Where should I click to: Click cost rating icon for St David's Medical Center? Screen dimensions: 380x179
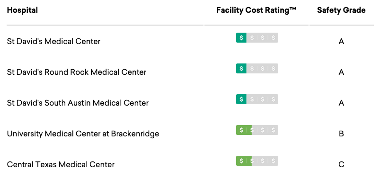point(257,37)
